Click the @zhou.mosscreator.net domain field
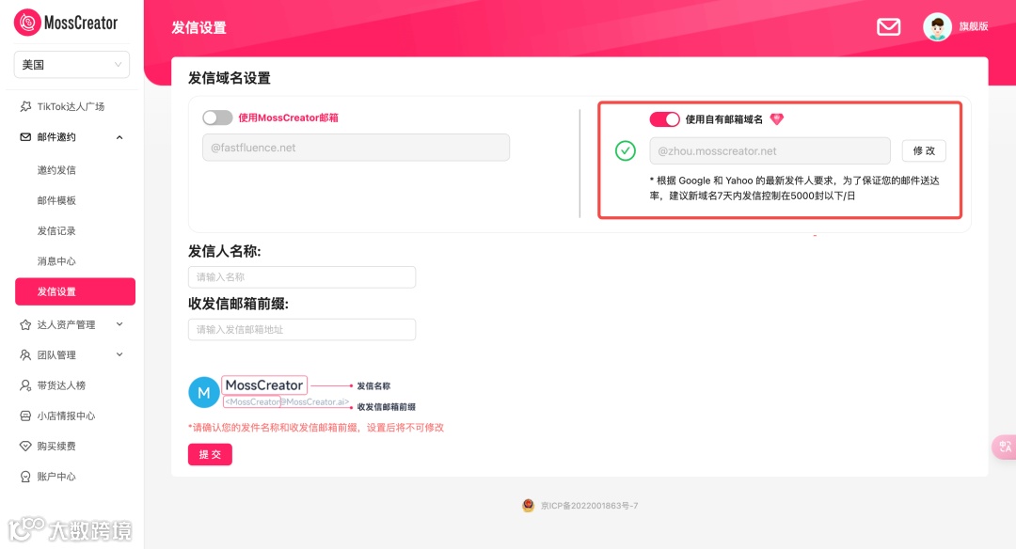This screenshot has width=1016, height=549. click(770, 150)
